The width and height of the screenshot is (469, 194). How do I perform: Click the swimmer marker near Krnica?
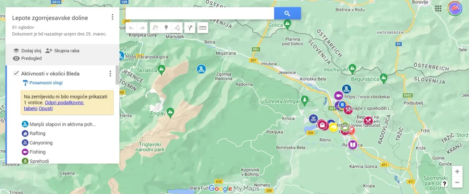(x=313, y=119)
